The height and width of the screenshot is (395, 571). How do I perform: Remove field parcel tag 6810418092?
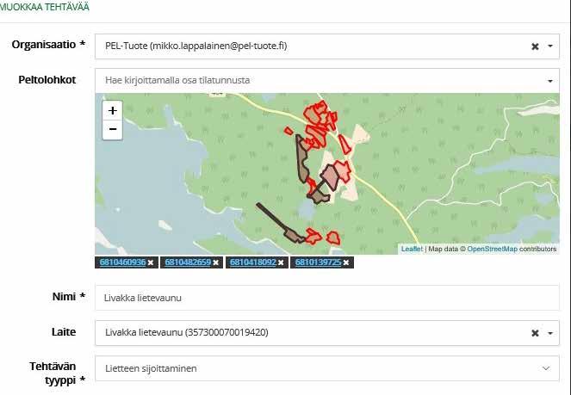[x=281, y=262]
